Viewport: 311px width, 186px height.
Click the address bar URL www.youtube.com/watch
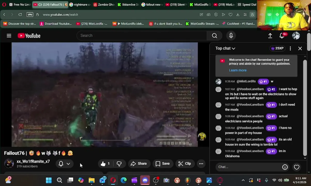(60, 15)
